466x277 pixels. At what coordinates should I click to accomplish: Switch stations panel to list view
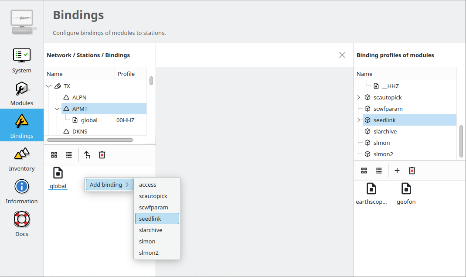[69, 155]
